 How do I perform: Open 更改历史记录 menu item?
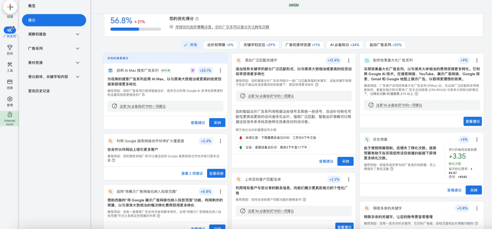54,91
